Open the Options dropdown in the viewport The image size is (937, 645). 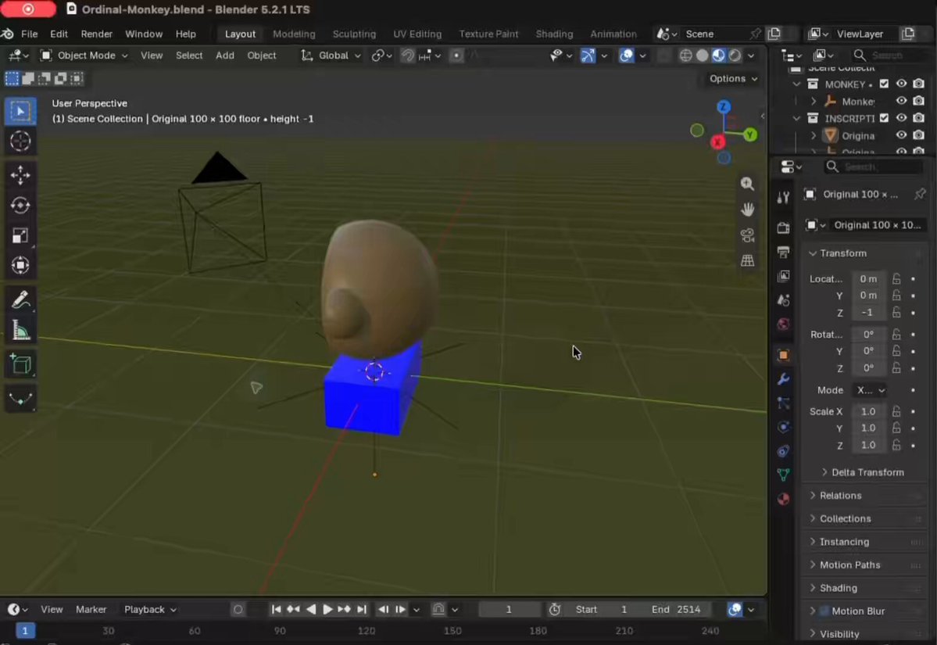tap(732, 79)
